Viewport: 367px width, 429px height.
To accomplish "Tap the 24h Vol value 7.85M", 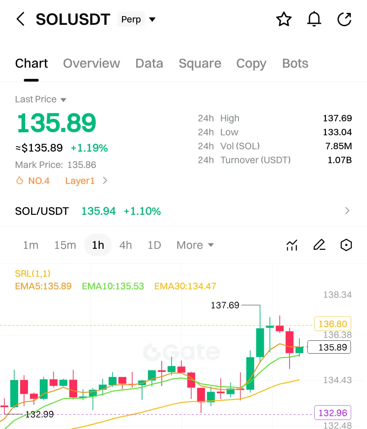I will click(x=338, y=146).
